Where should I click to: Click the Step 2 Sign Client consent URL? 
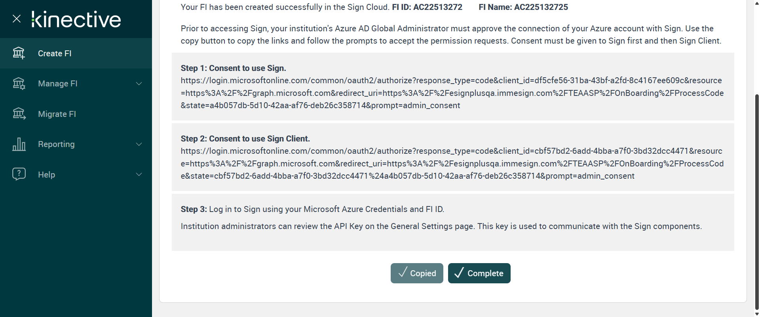tap(452, 164)
